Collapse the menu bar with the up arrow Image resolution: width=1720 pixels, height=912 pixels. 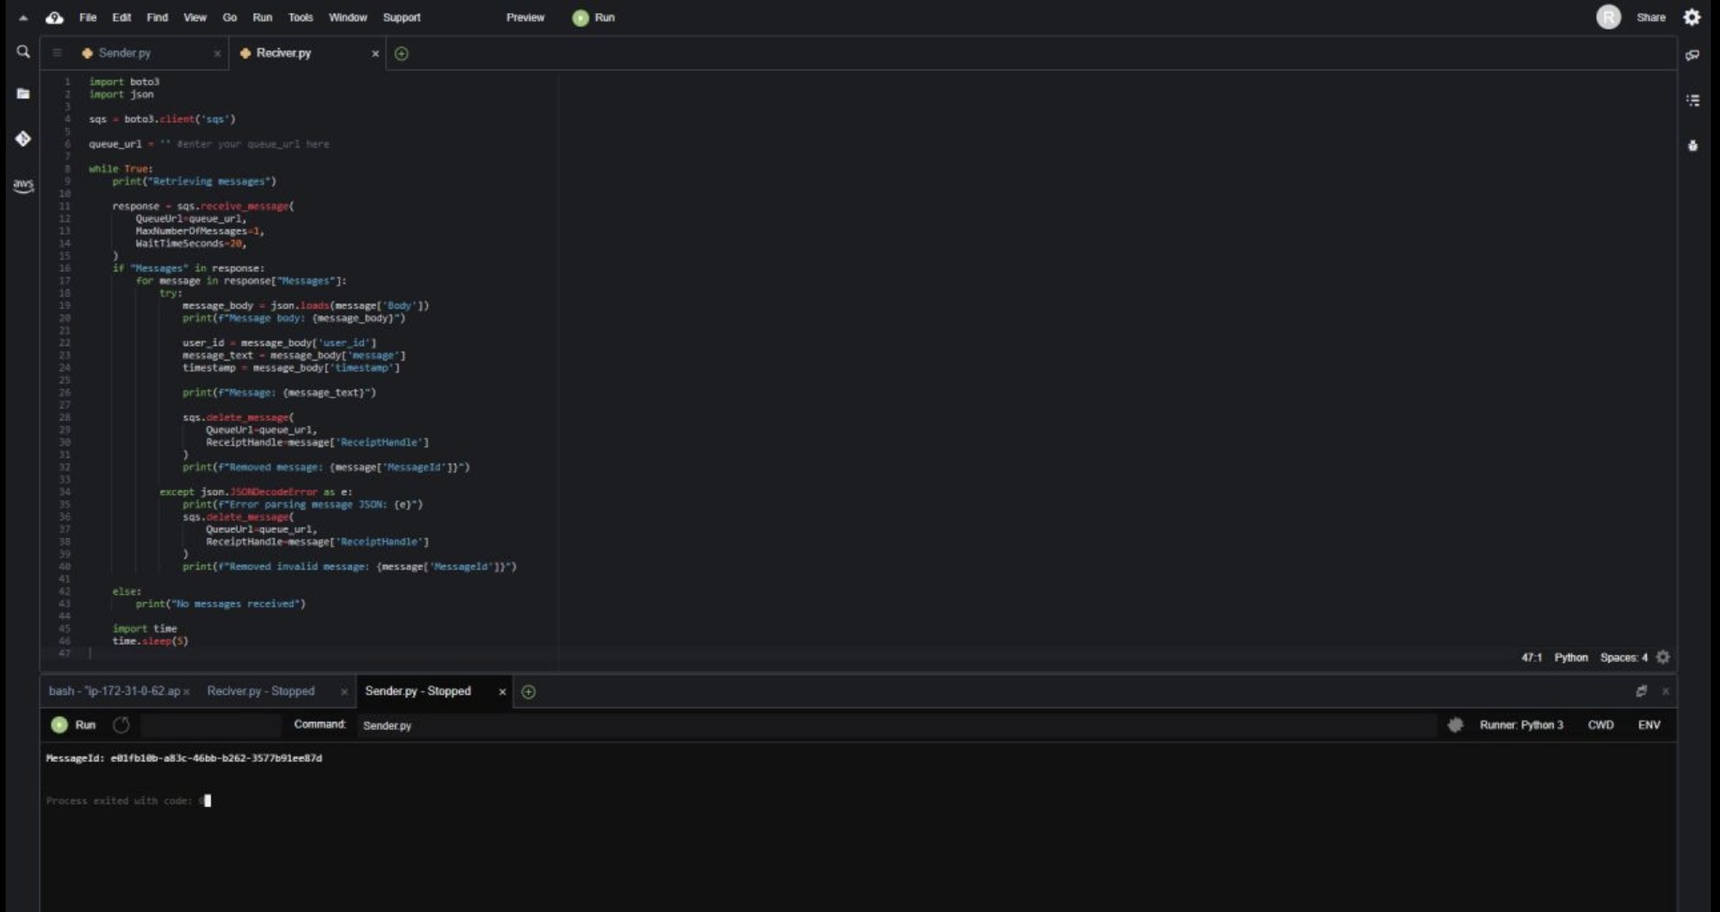click(23, 17)
